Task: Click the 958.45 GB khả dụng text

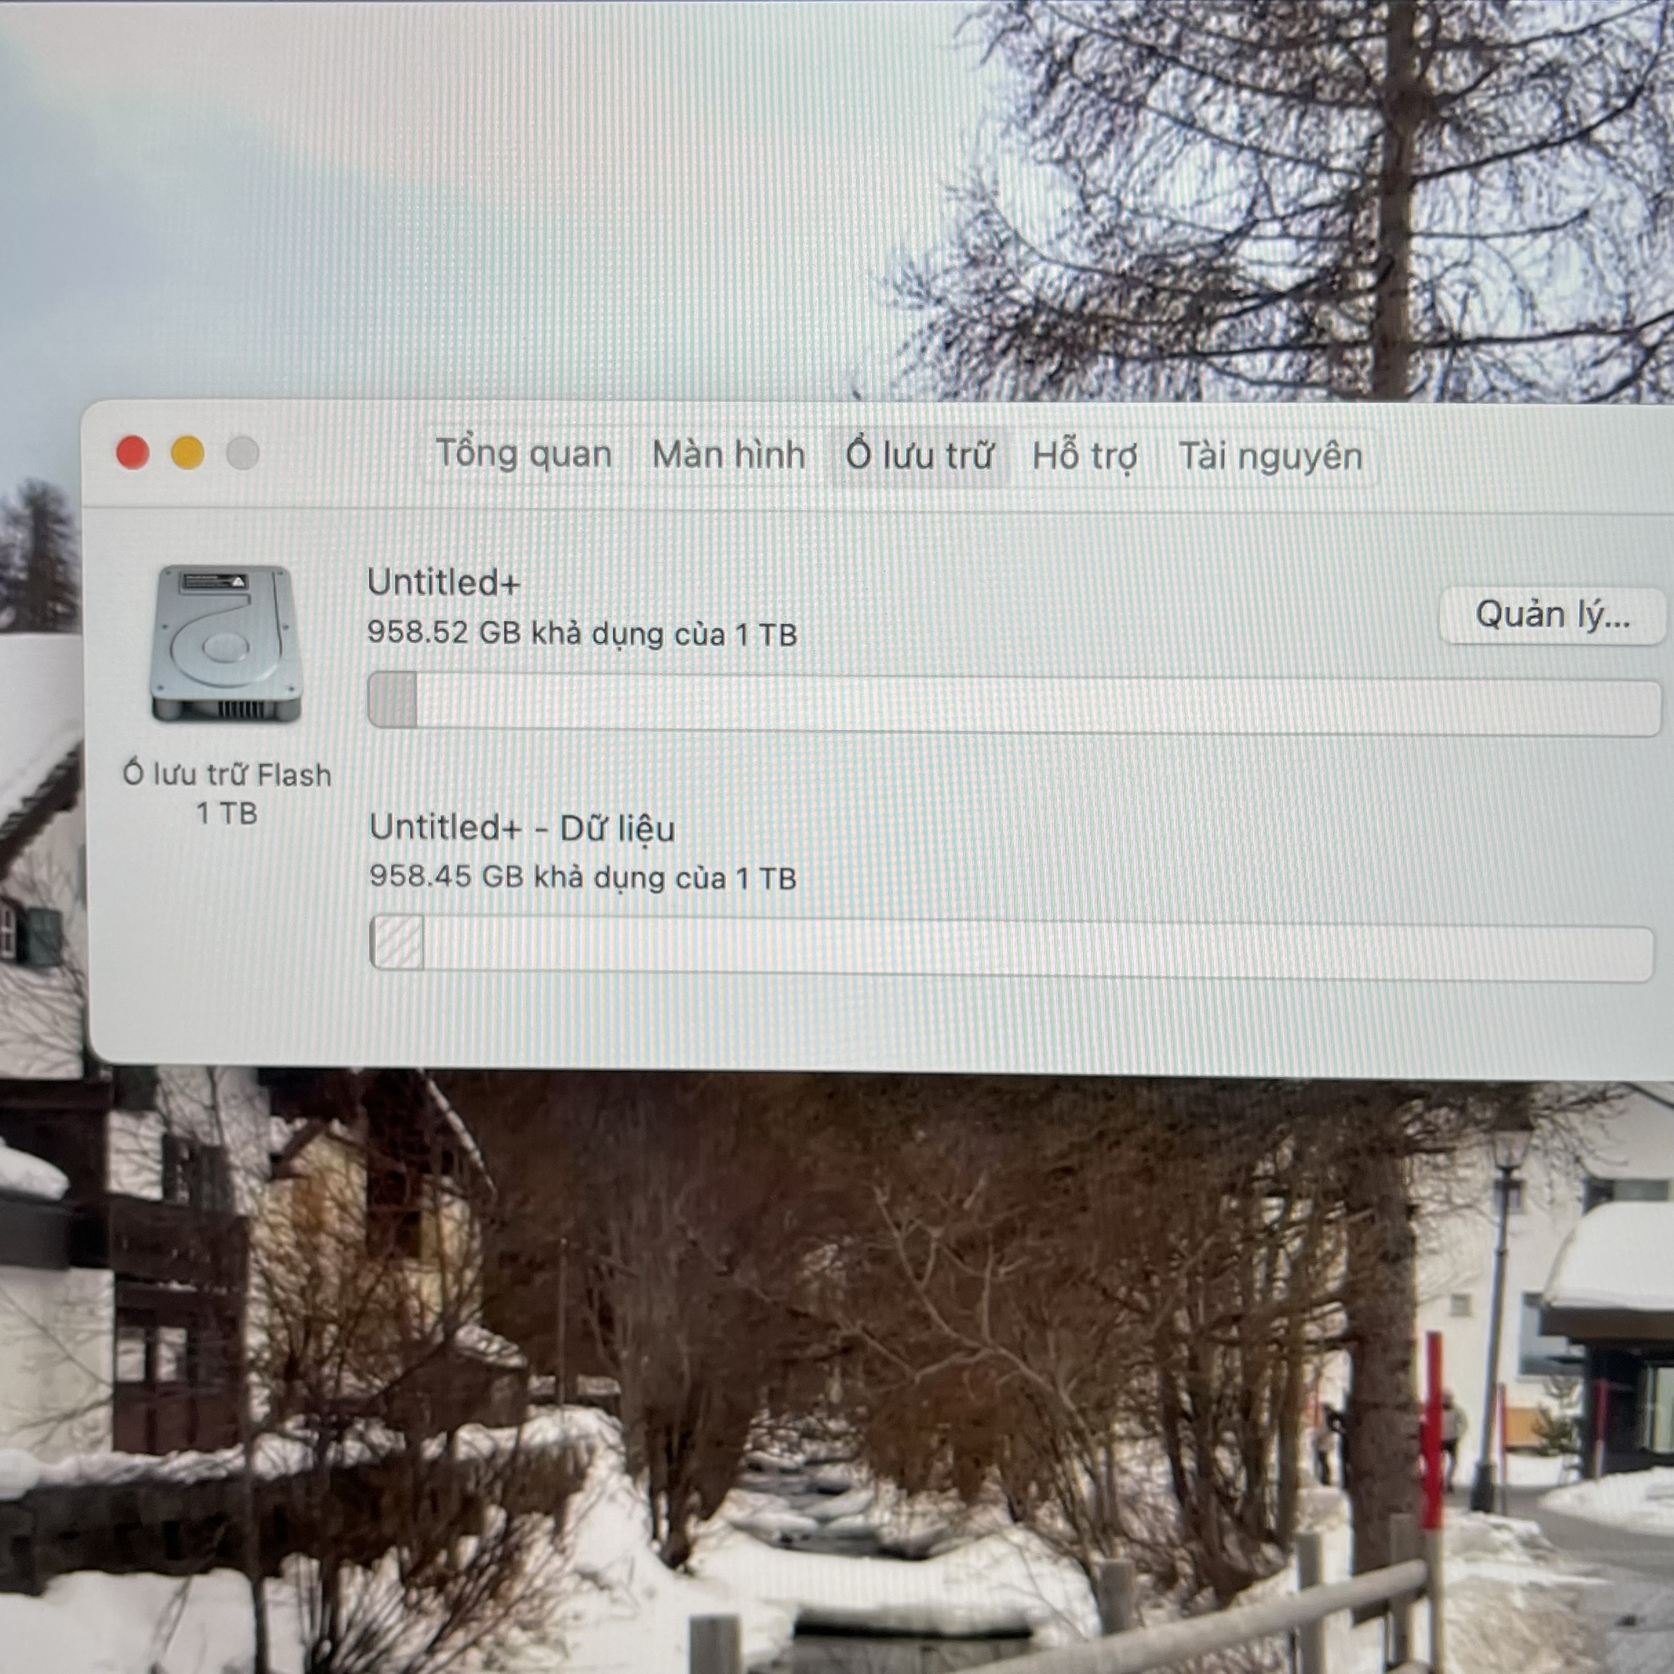Action: [x=582, y=877]
